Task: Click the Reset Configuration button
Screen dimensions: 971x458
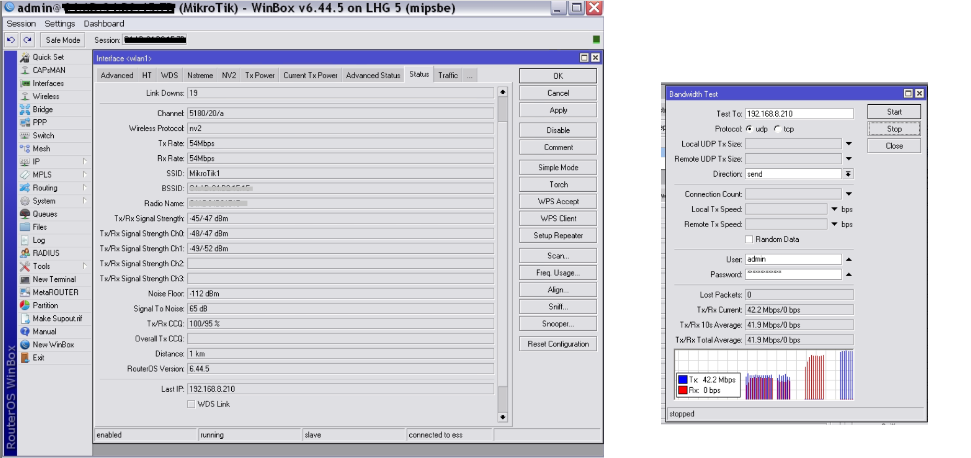Action: [x=558, y=344]
